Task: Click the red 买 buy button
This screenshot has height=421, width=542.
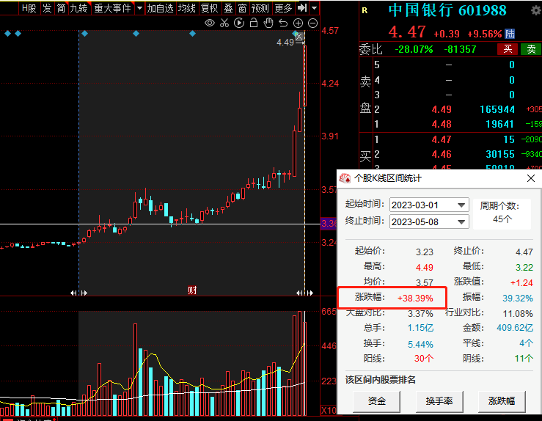Action: [x=506, y=50]
